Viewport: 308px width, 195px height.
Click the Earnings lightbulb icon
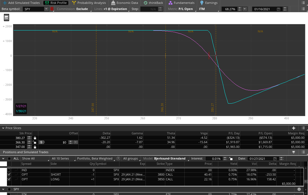(202, 3)
